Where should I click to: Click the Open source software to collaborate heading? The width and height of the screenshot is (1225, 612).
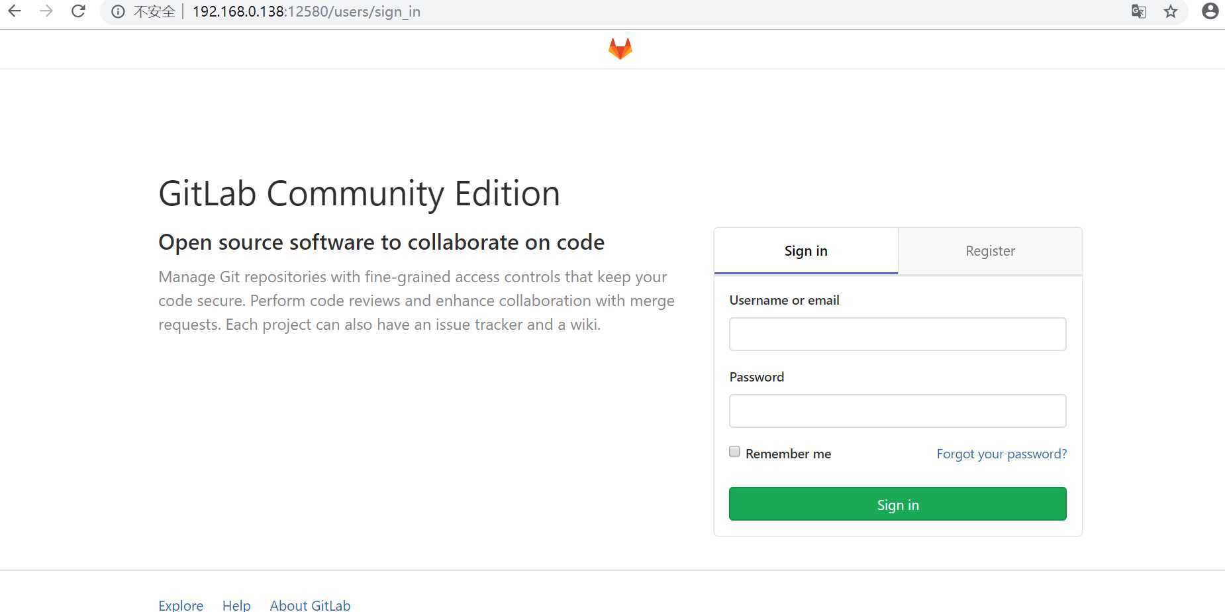[x=381, y=242]
